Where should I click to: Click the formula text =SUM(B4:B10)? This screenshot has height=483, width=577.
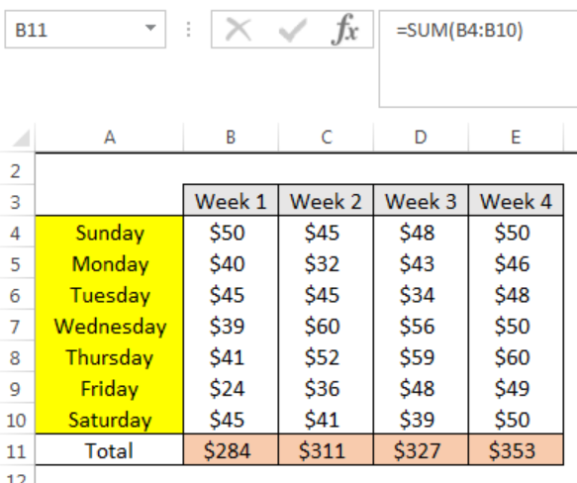459,30
